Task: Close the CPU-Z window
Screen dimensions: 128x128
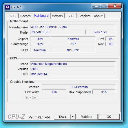Action: pyautogui.click(x=115, y=6)
